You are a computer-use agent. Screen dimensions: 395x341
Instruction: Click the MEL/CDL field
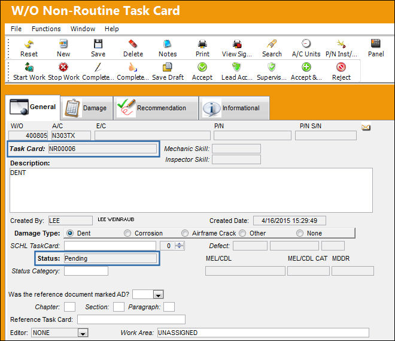[x=245, y=271]
